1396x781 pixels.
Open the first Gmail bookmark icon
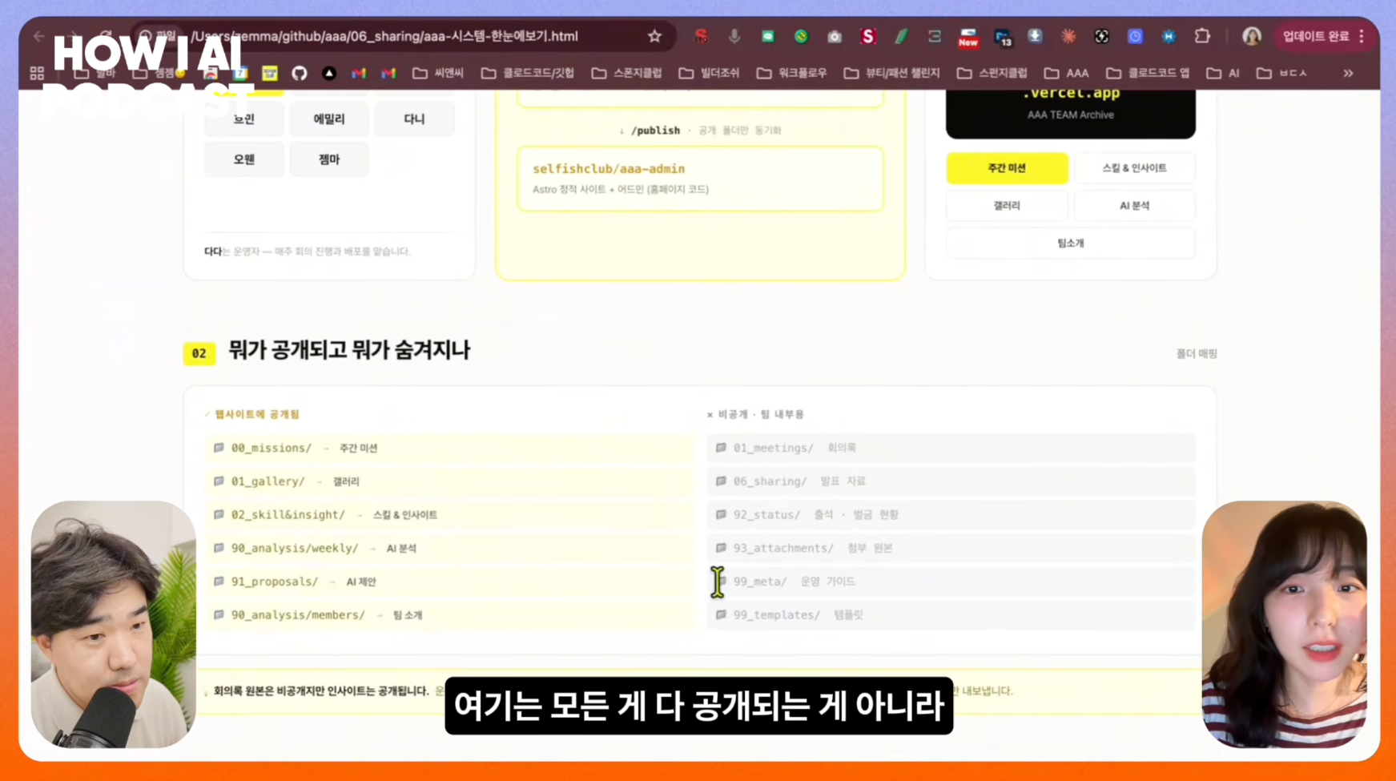359,73
